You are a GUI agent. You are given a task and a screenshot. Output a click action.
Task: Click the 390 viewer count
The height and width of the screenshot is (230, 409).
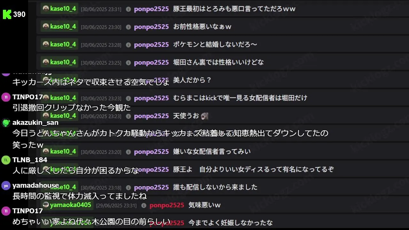click(x=19, y=14)
